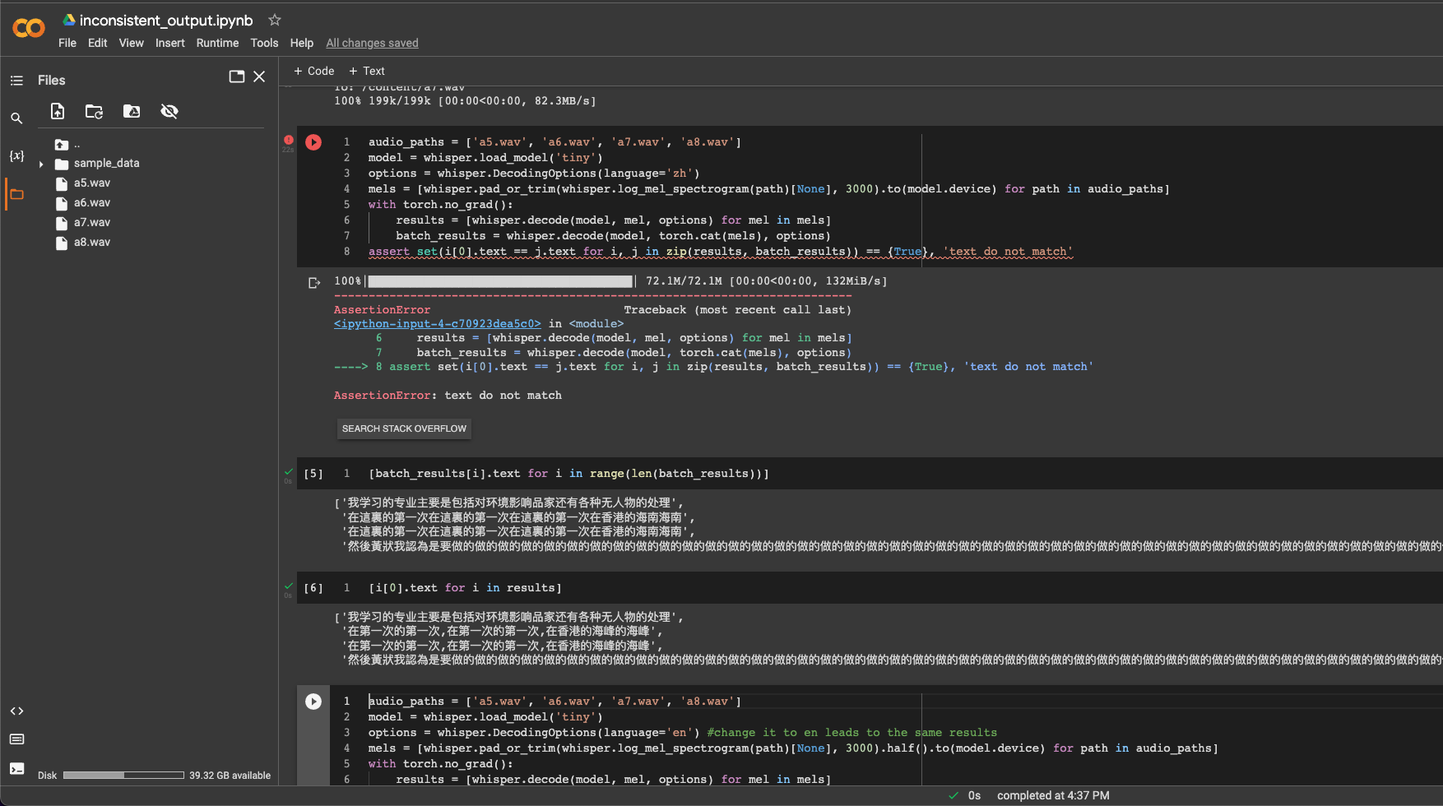This screenshot has width=1443, height=806.
Task: Toggle the Files folder sidebar icon
Action: [x=16, y=195]
